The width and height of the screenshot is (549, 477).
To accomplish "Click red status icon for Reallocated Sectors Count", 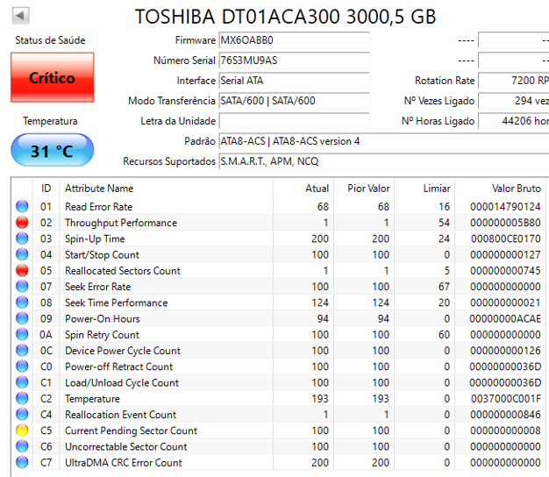I will coord(22,270).
